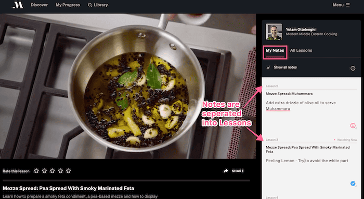Image resolution: width=364 pixels, height=199 pixels.
Task: Open Modern Middle Eastern Cooking class link
Action: [311, 34]
